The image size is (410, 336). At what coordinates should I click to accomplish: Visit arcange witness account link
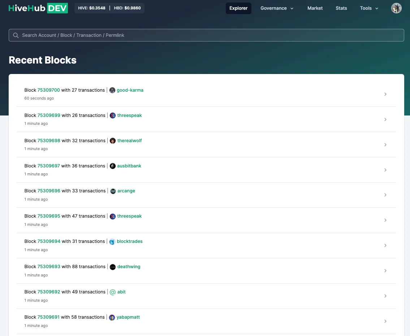tap(126, 191)
